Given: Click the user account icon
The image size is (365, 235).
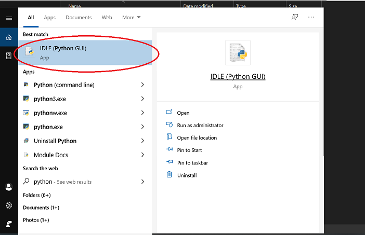Looking at the screenshot, I should pyautogui.click(x=9, y=187).
